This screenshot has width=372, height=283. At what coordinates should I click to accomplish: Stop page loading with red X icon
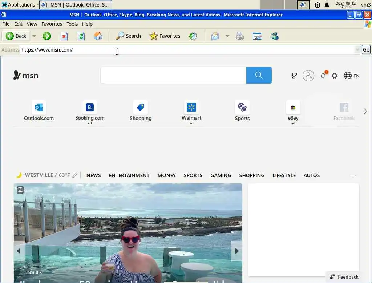(64, 36)
